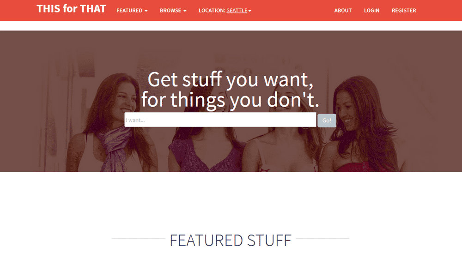Viewport: 462px width, 253px height.
Task: Expand the caret beside BROWSE
Action: tap(185, 11)
